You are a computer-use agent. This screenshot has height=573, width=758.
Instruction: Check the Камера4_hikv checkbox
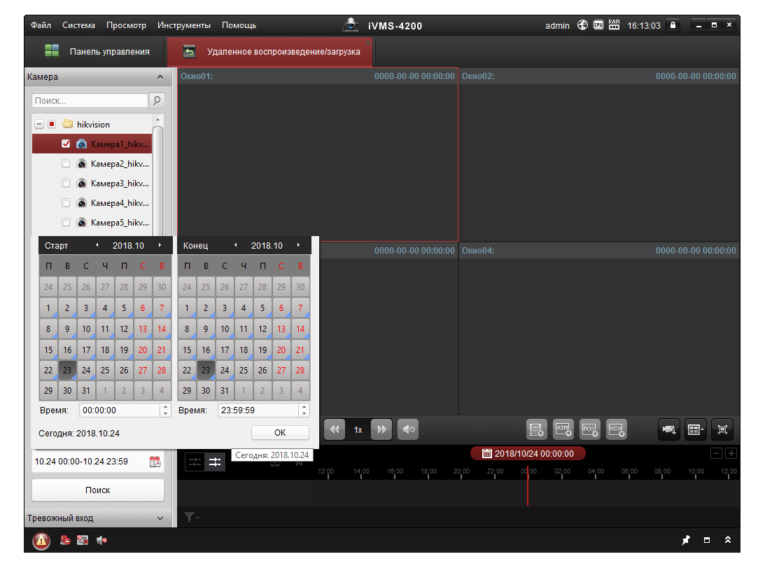point(66,202)
